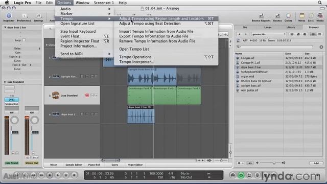Toggle the Loop checkbox in the inspector

point(24,40)
